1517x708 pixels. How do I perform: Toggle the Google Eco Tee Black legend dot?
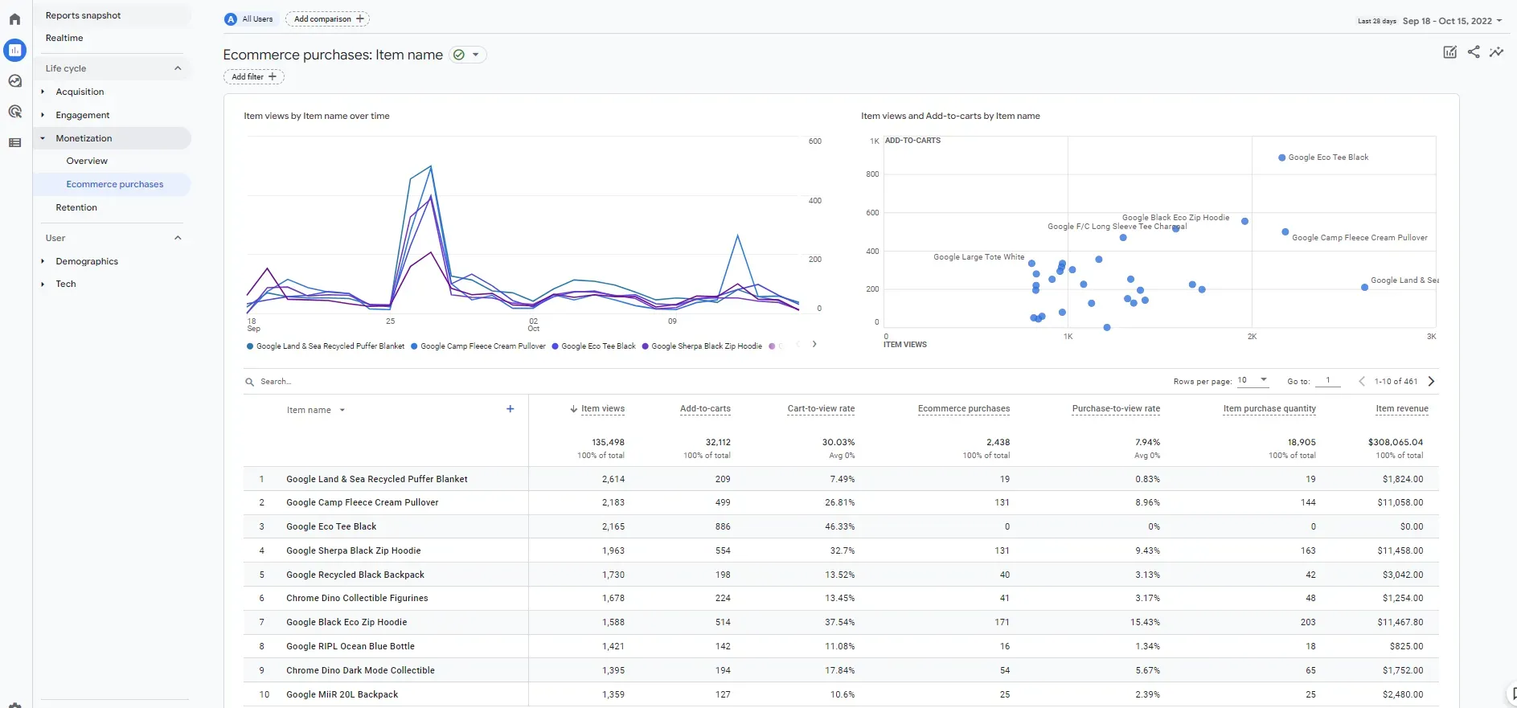pyautogui.click(x=555, y=346)
